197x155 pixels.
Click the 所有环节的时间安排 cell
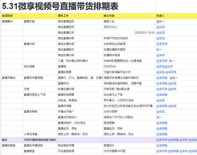pos(129,38)
